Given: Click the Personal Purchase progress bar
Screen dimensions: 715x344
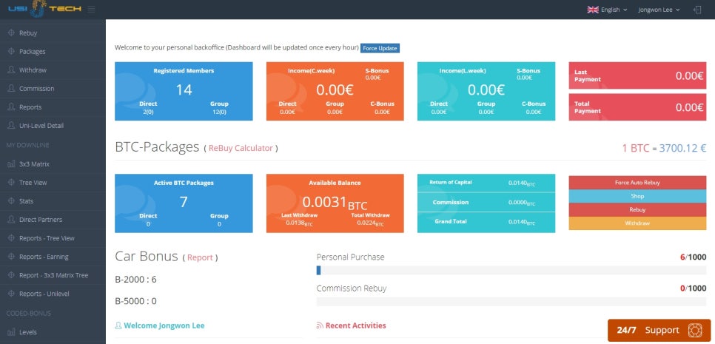Looking at the screenshot, I should (511, 270).
